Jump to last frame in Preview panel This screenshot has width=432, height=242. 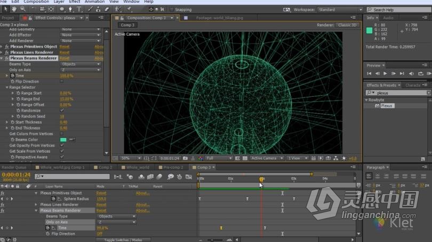[x=402, y=73]
